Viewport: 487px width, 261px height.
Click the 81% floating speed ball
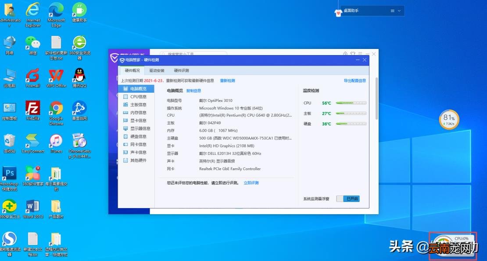449,119
